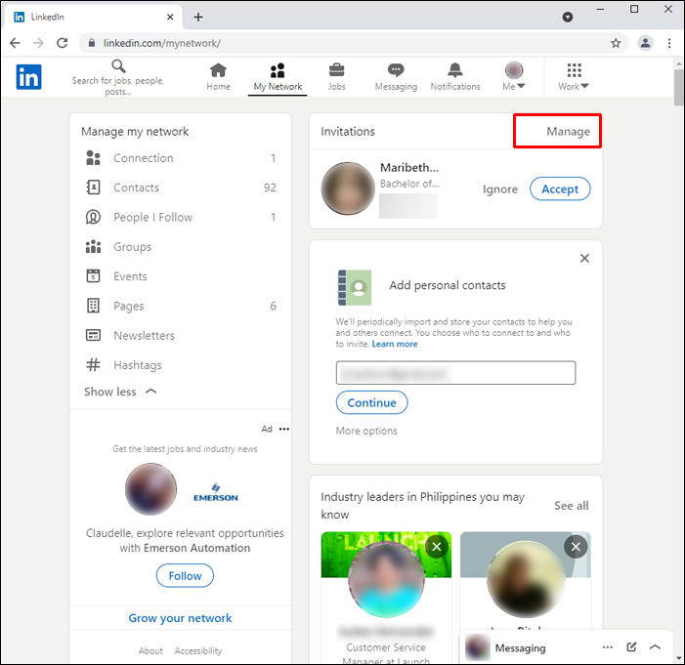Click the People I Follow icon
Image resolution: width=685 pixels, height=665 pixels.
(x=93, y=217)
